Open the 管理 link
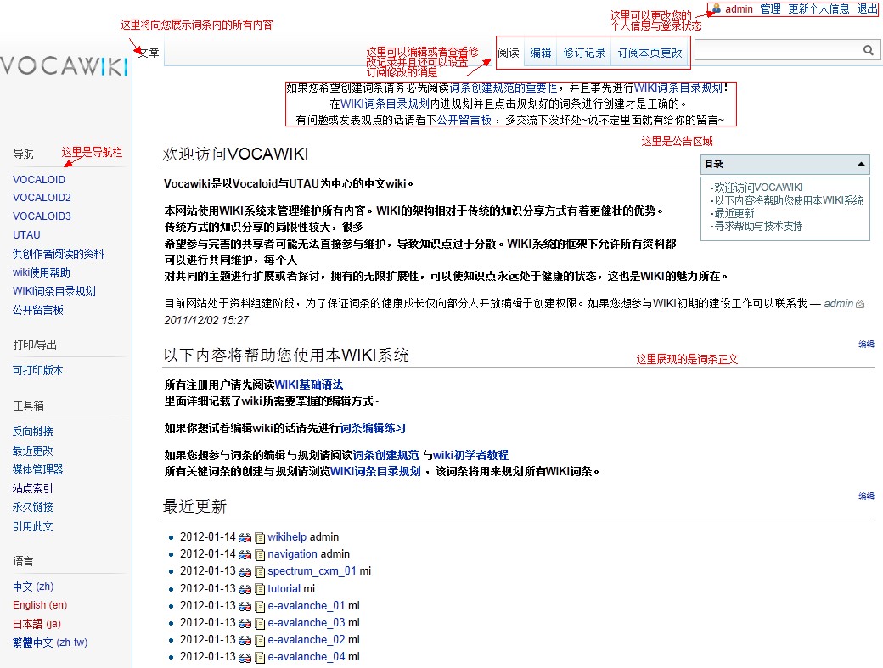 pyautogui.click(x=770, y=8)
